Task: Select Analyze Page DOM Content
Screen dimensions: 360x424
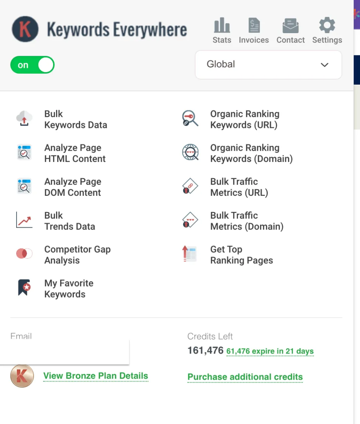Action: [x=73, y=187]
